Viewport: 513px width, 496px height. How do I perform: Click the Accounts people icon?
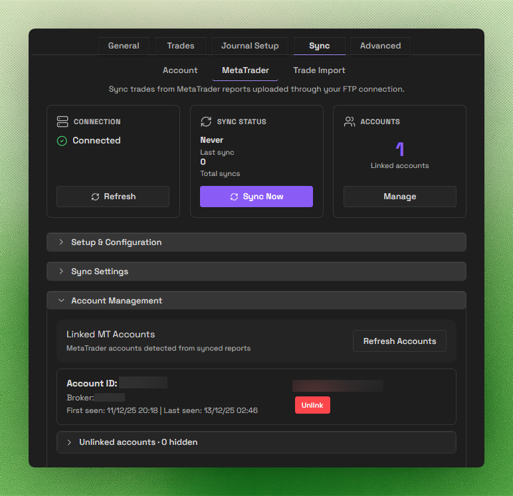(350, 122)
